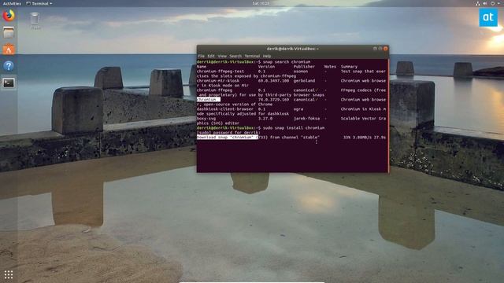Click 'sudo snap install chromium' command

[294, 127]
